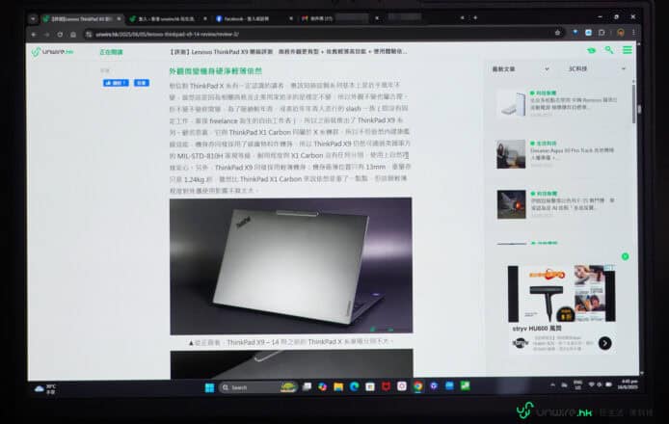Open the weather widget in the taskbar
The height and width of the screenshot is (424, 669).
point(45,388)
